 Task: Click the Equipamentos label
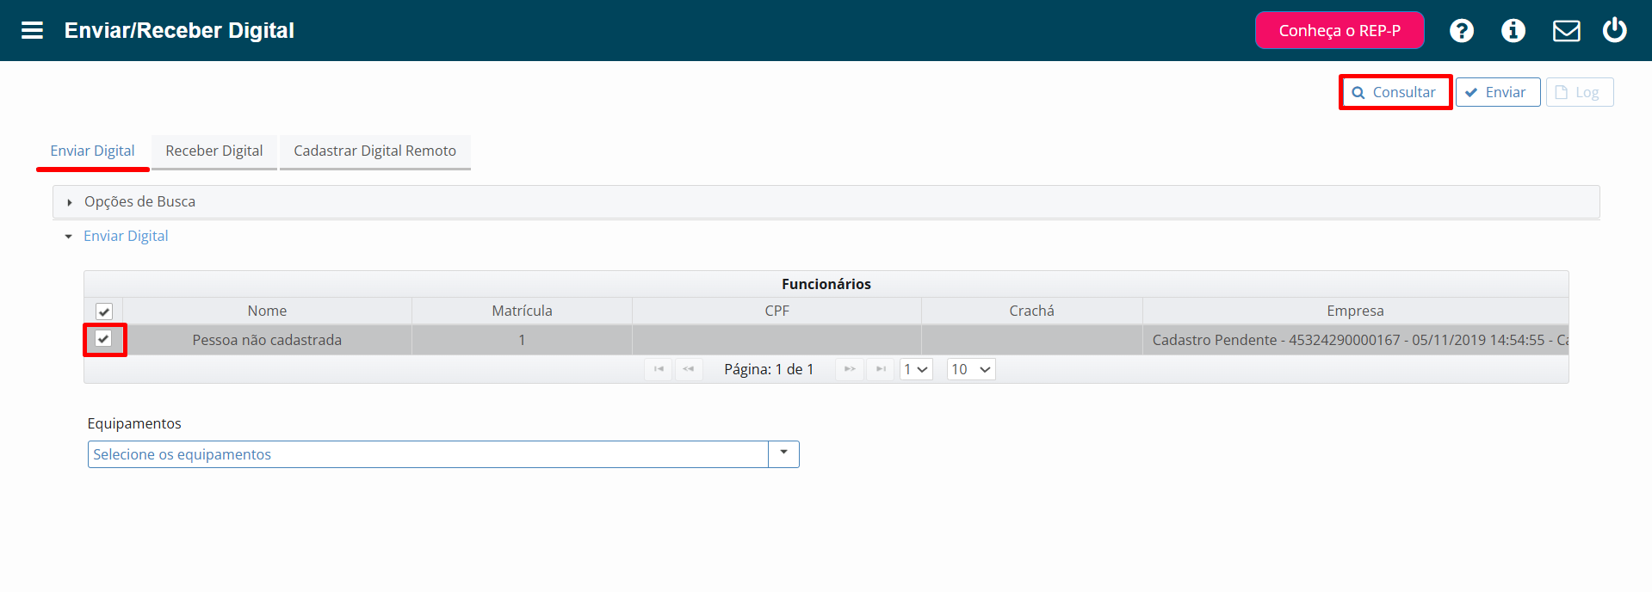click(134, 423)
